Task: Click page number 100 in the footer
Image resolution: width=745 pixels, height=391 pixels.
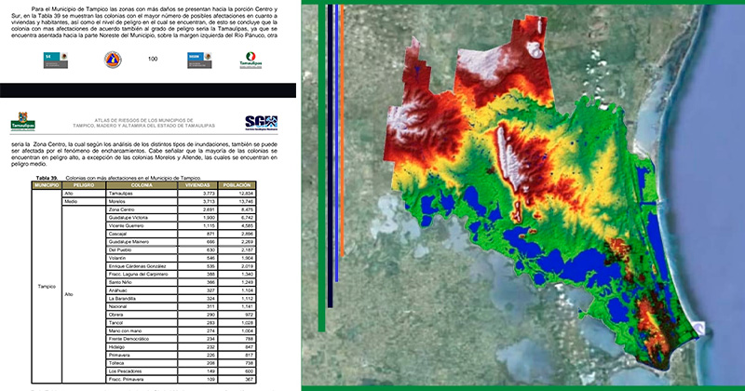Action: point(153,60)
